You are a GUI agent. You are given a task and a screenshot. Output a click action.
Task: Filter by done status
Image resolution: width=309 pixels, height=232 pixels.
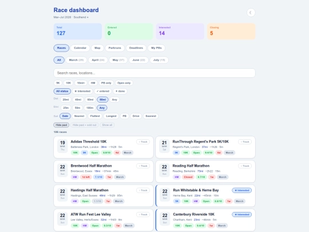click(x=120, y=91)
